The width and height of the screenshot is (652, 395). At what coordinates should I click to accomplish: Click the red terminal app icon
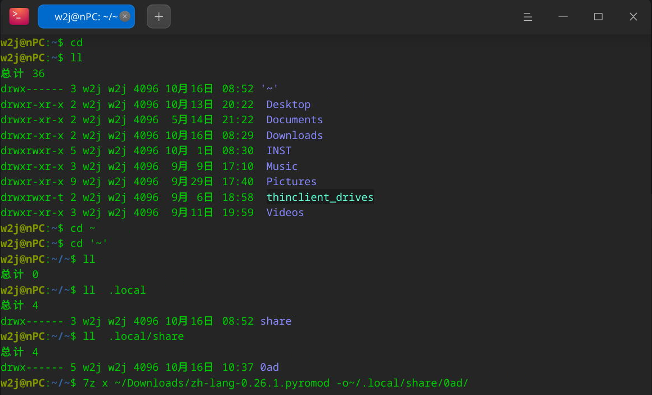[19, 17]
